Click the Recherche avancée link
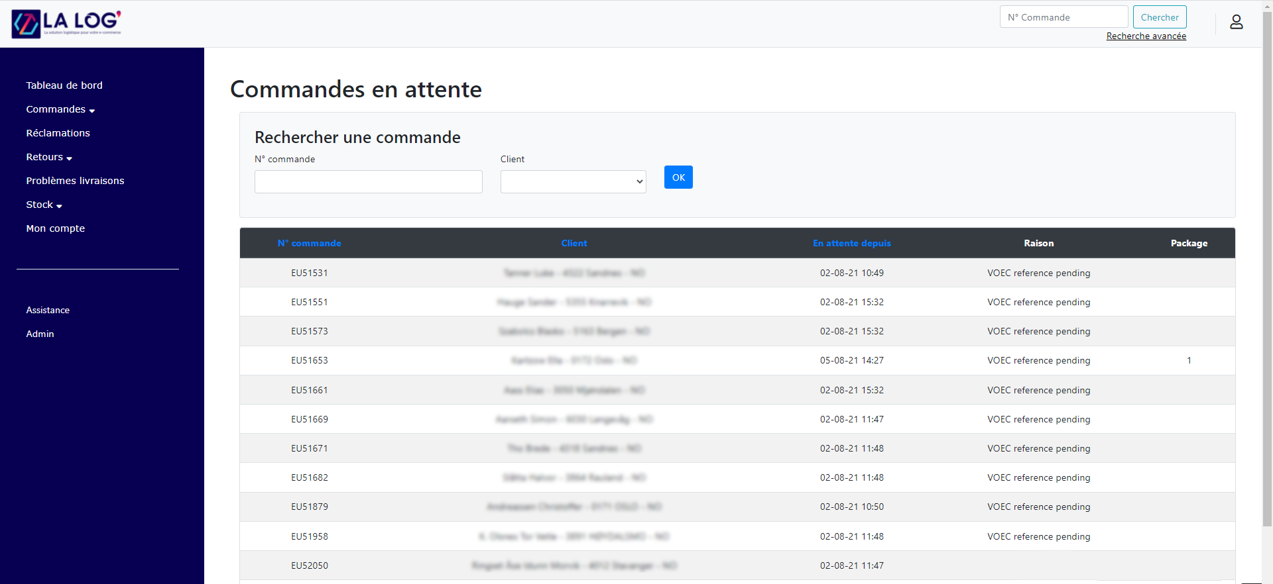Screen dimensions: 1273x584 coord(1146,36)
